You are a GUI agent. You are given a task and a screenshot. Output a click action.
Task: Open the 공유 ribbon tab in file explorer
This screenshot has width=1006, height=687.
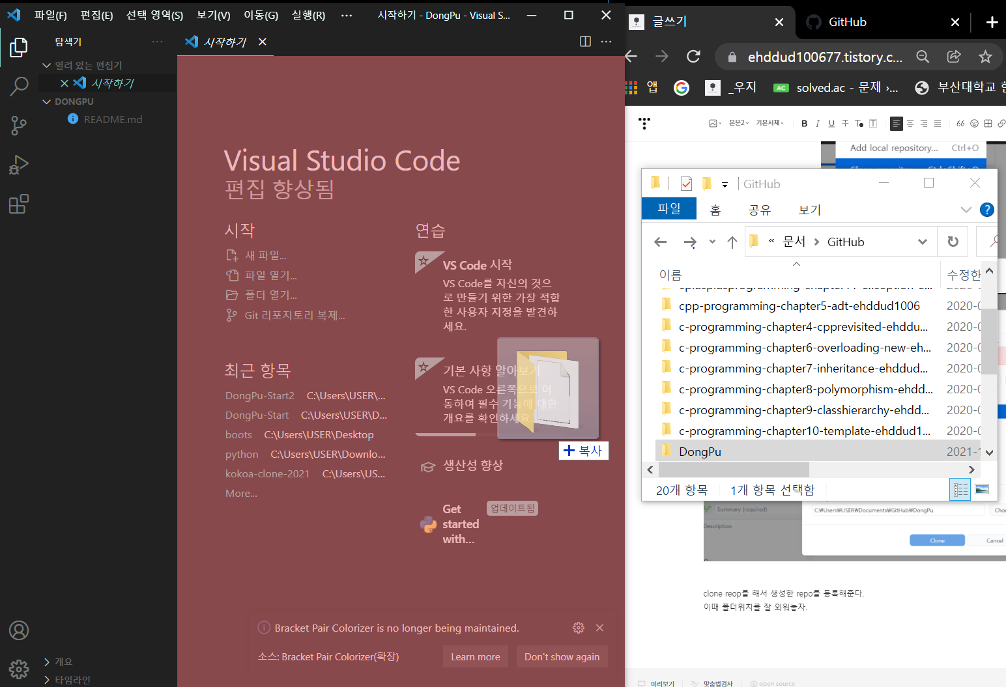(760, 210)
